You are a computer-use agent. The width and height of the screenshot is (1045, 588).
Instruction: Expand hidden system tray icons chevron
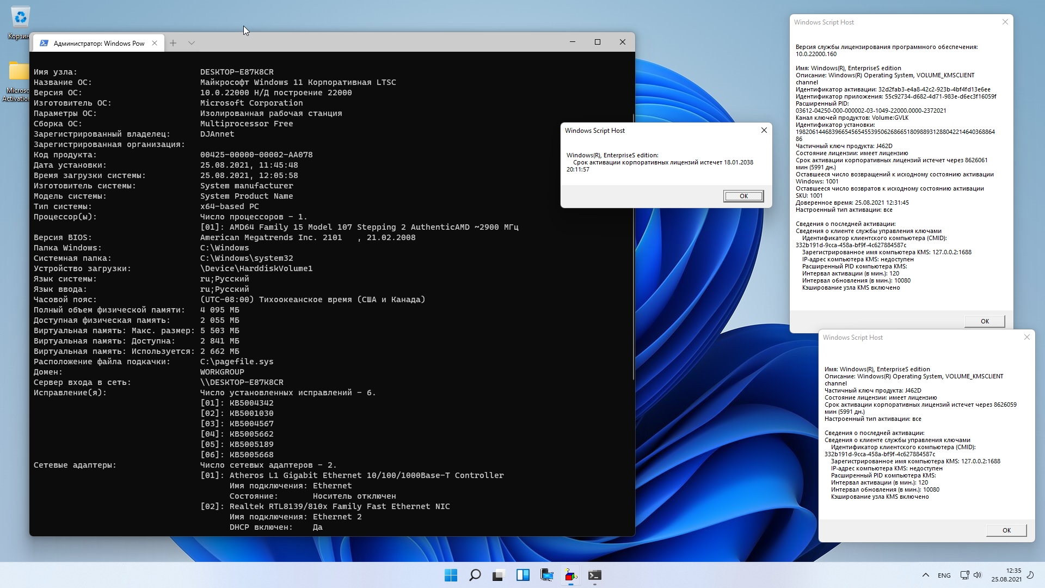(x=925, y=575)
